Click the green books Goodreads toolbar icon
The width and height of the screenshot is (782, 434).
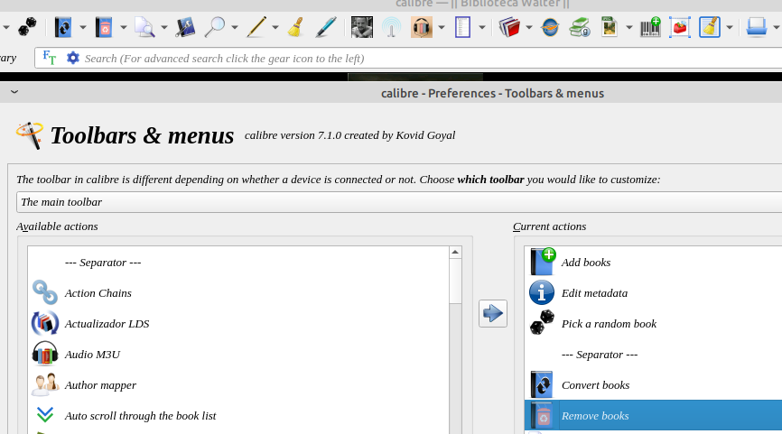tap(580, 27)
